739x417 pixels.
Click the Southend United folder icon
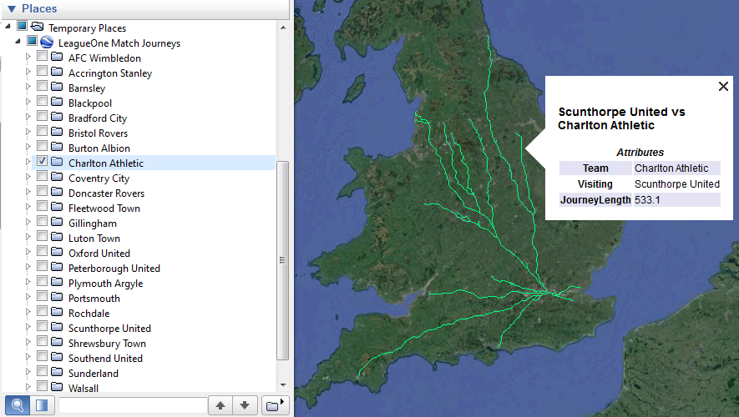(x=57, y=357)
